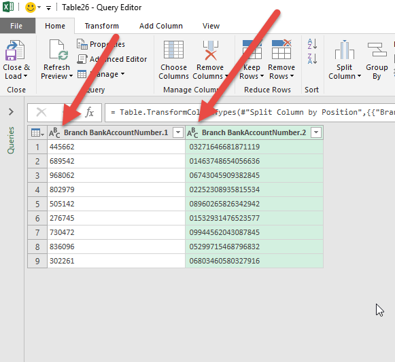Select row number 9 header
Viewport: 395px width, 362px height.
[37, 261]
